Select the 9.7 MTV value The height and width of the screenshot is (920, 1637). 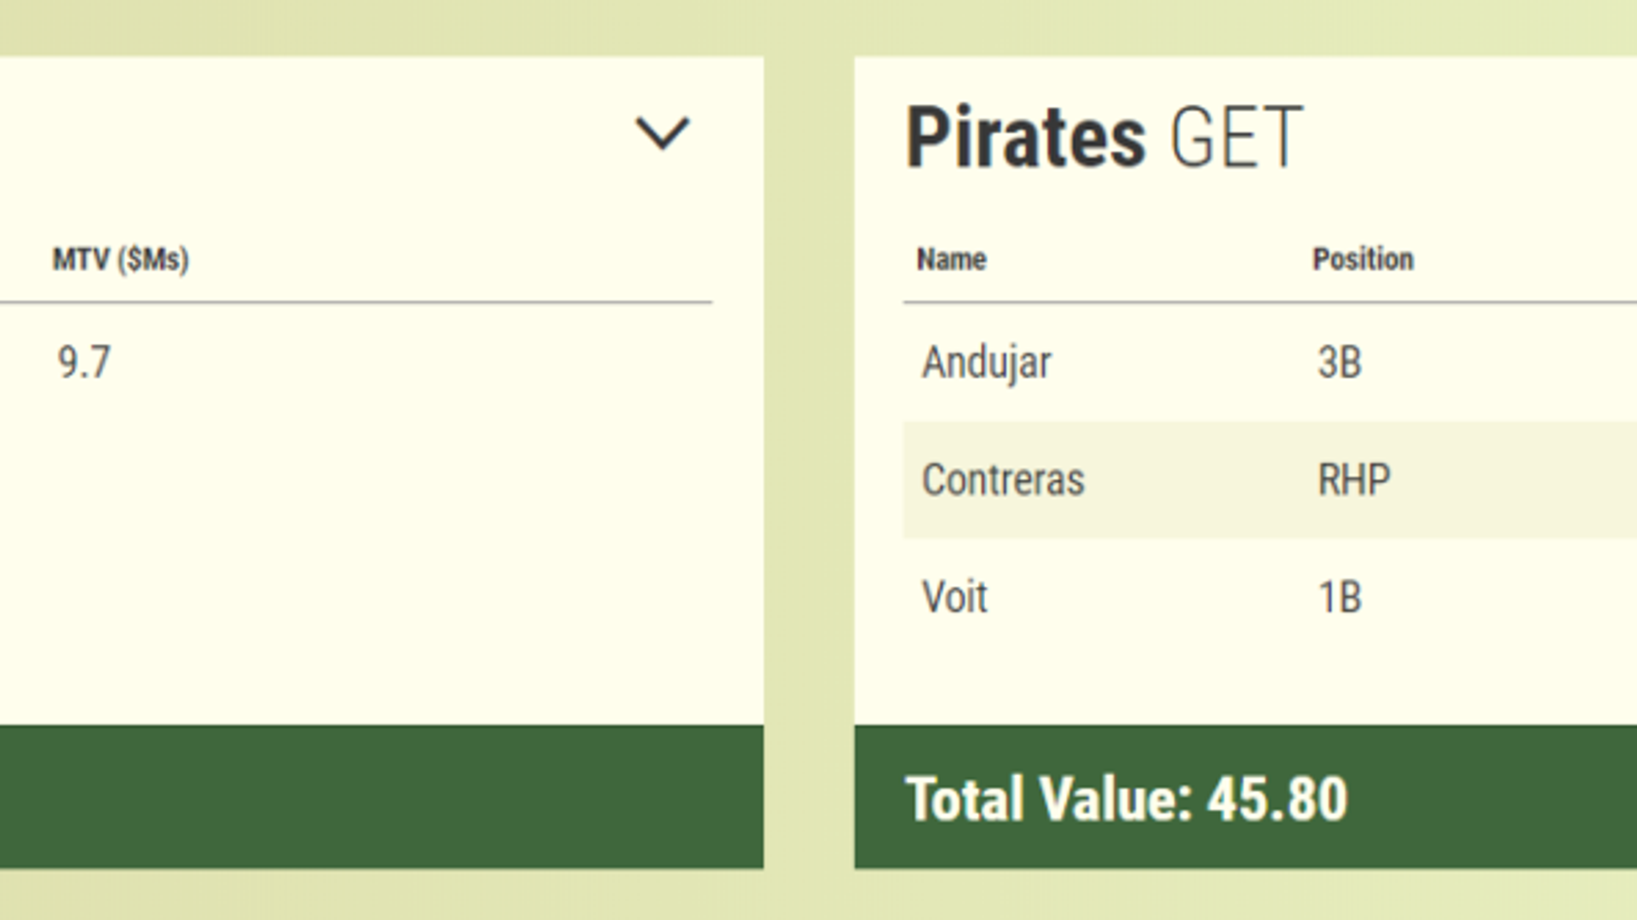(84, 362)
